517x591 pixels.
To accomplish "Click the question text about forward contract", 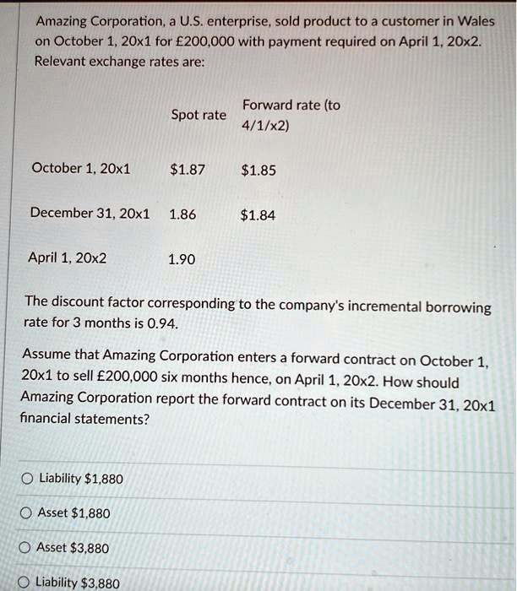I will [258, 387].
